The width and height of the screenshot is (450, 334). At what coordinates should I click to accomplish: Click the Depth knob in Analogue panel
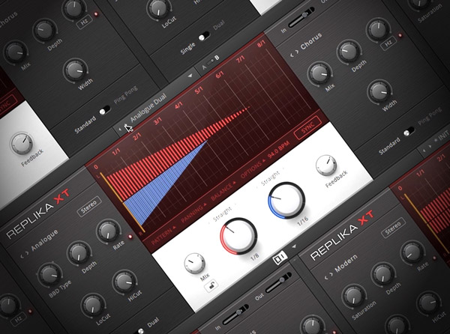click(x=79, y=253)
